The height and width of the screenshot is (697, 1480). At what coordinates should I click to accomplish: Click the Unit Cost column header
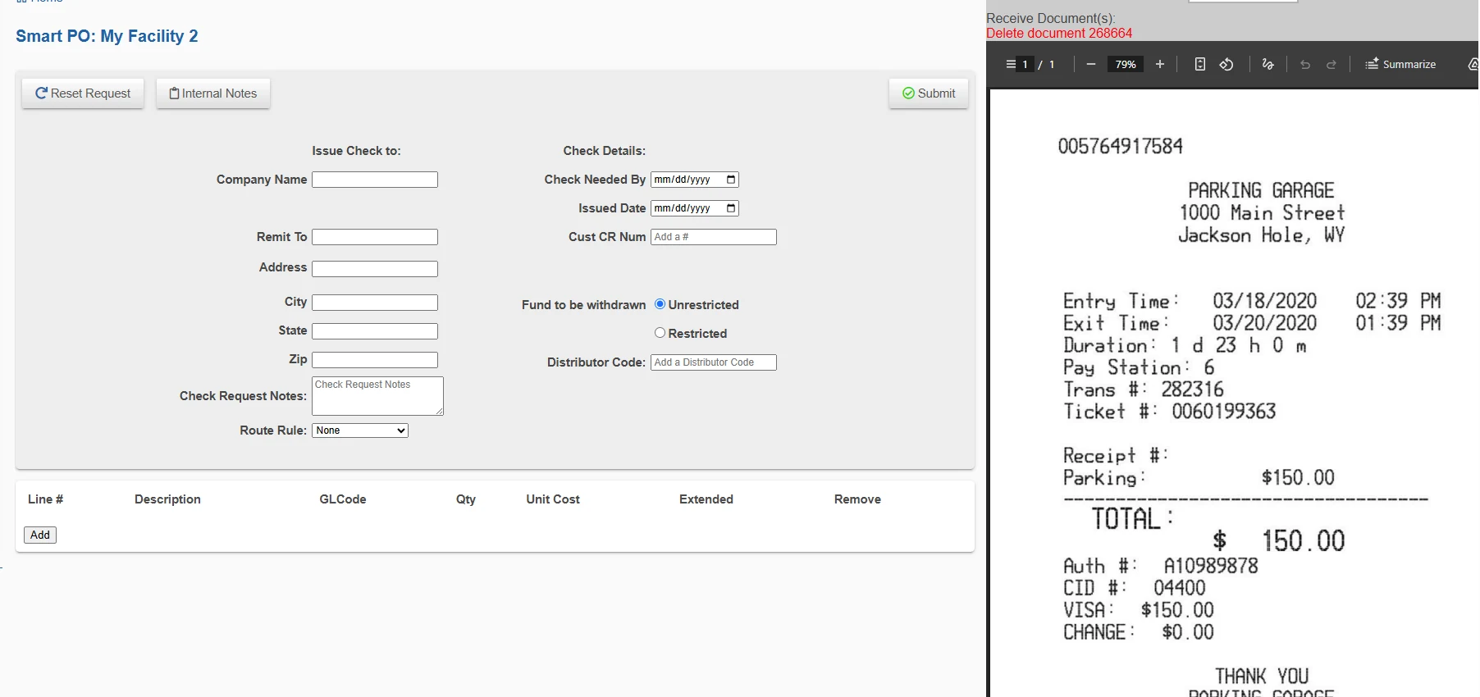tap(553, 499)
